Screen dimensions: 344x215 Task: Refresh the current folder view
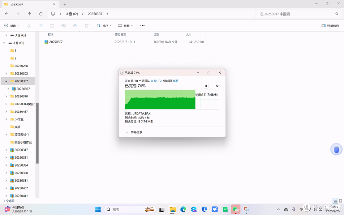41,14
